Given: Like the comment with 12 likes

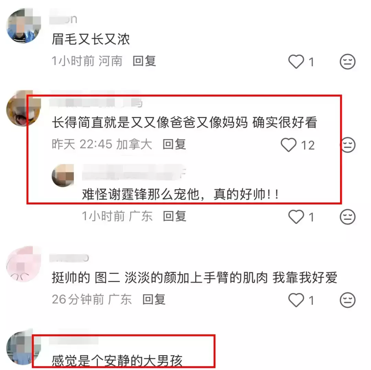Looking at the screenshot, I should (x=289, y=145).
